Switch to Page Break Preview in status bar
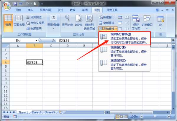This screenshot has height=121, width=177. (x=126, y=117)
